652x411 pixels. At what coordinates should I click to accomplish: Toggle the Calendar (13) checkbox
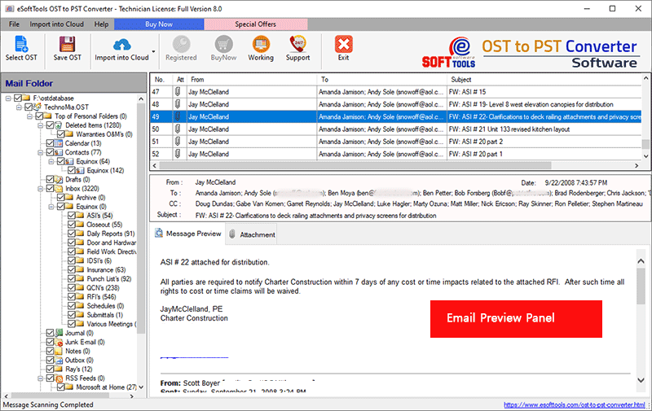(50, 143)
